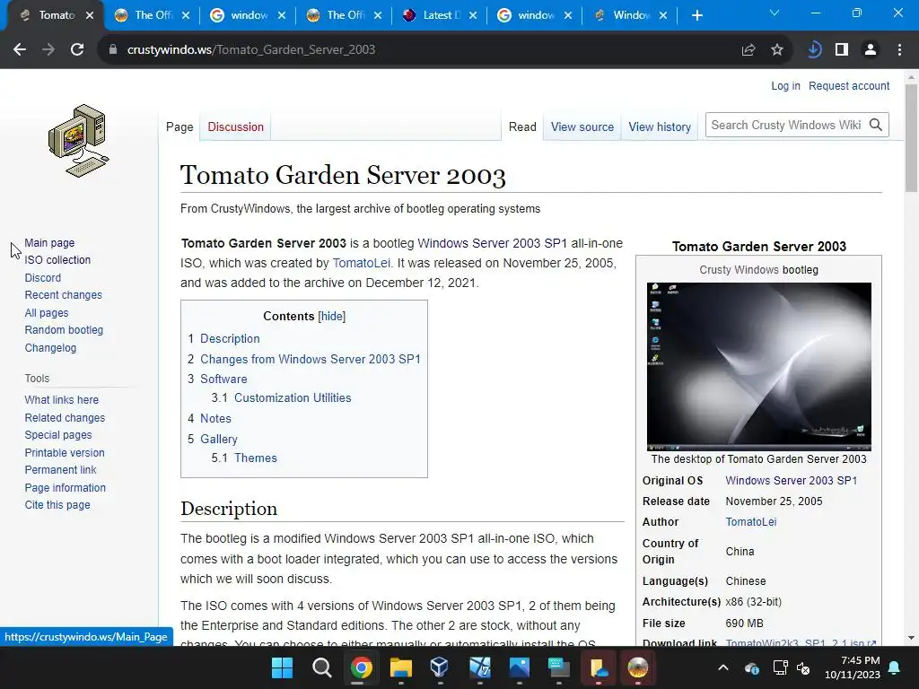Open Random bootleg in sidebar
919x689 pixels.
(64, 330)
